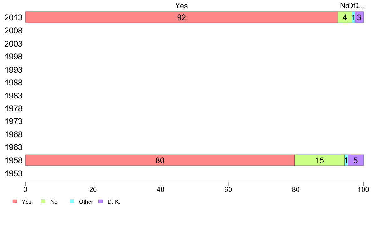Viewport: 372px width, 230px height.
Task: Select the 2013 D. K. segment showing 3
Action: point(359,17)
